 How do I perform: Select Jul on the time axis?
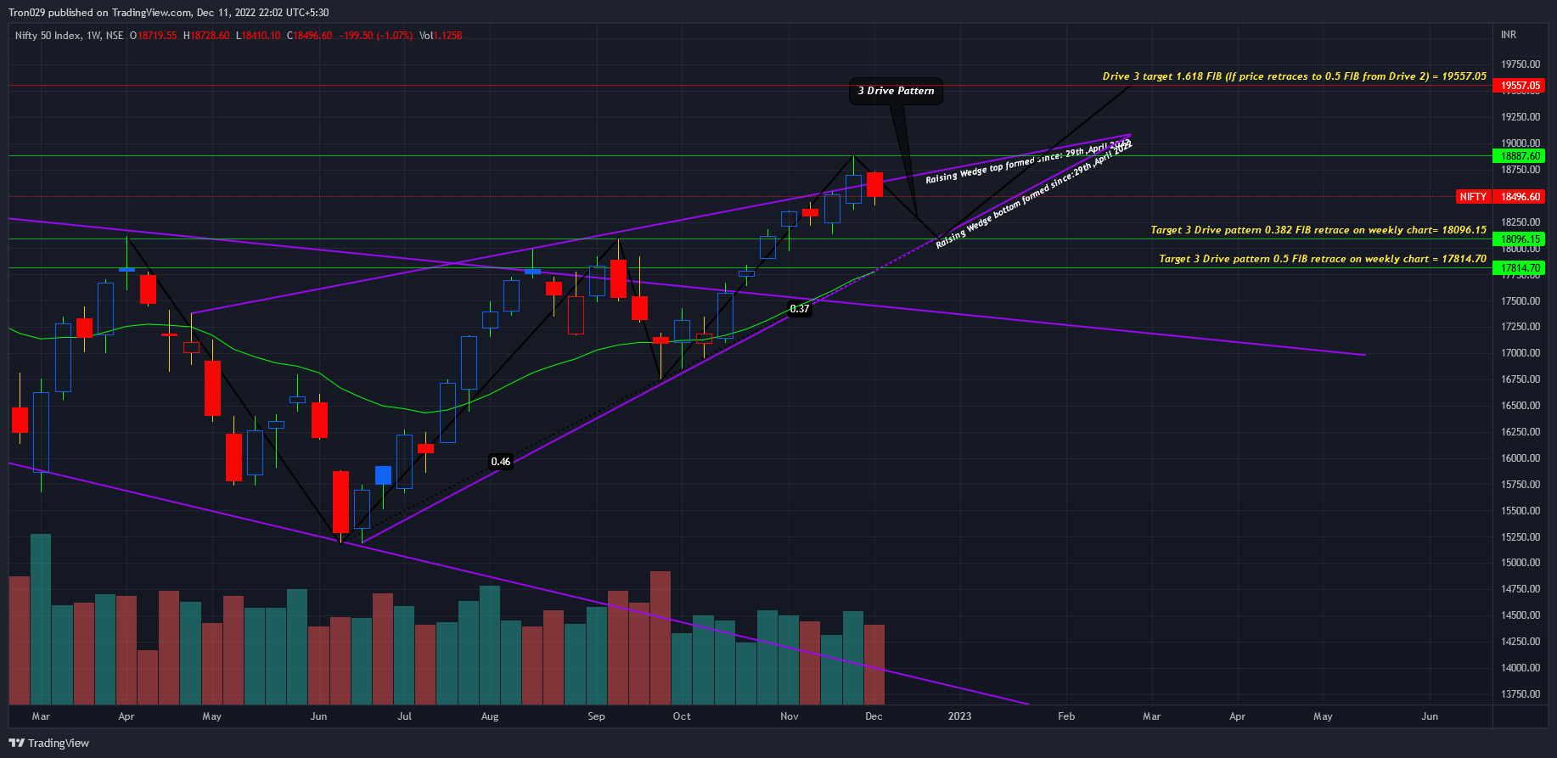pos(405,716)
